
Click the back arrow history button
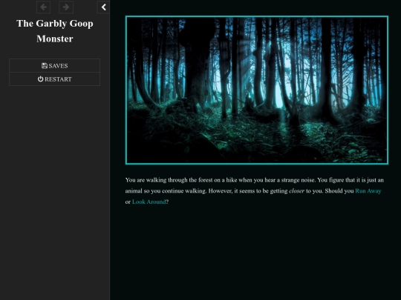(44, 7)
